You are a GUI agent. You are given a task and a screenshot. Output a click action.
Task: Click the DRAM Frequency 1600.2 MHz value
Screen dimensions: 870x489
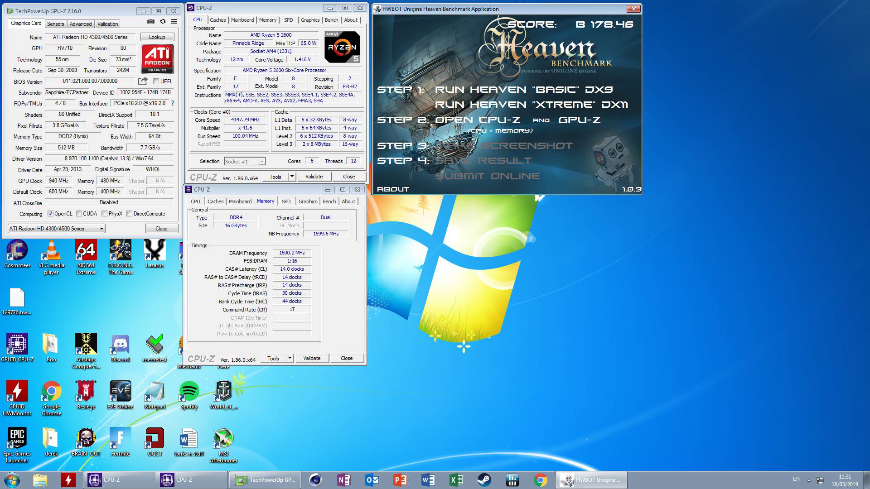(292, 253)
